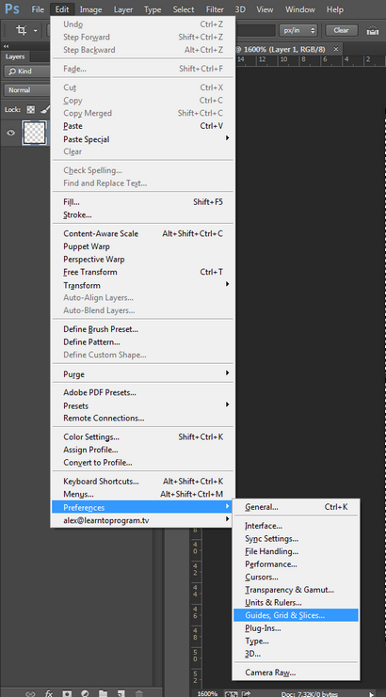Click Create new layer icon
Screen dimensions: 386x697
[x=121, y=693]
